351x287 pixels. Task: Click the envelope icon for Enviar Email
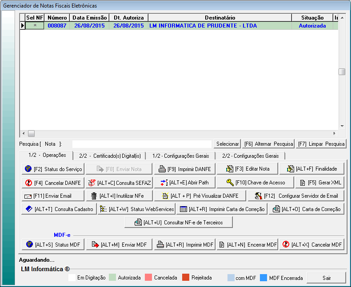(28, 196)
